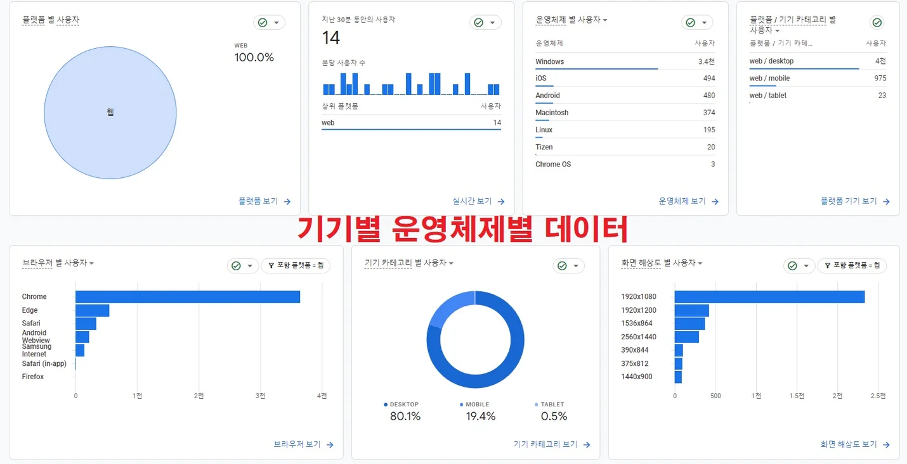The height and width of the screenshot is (464, 907).
Task: Select the web / tablet row
Action: (818, 96)
